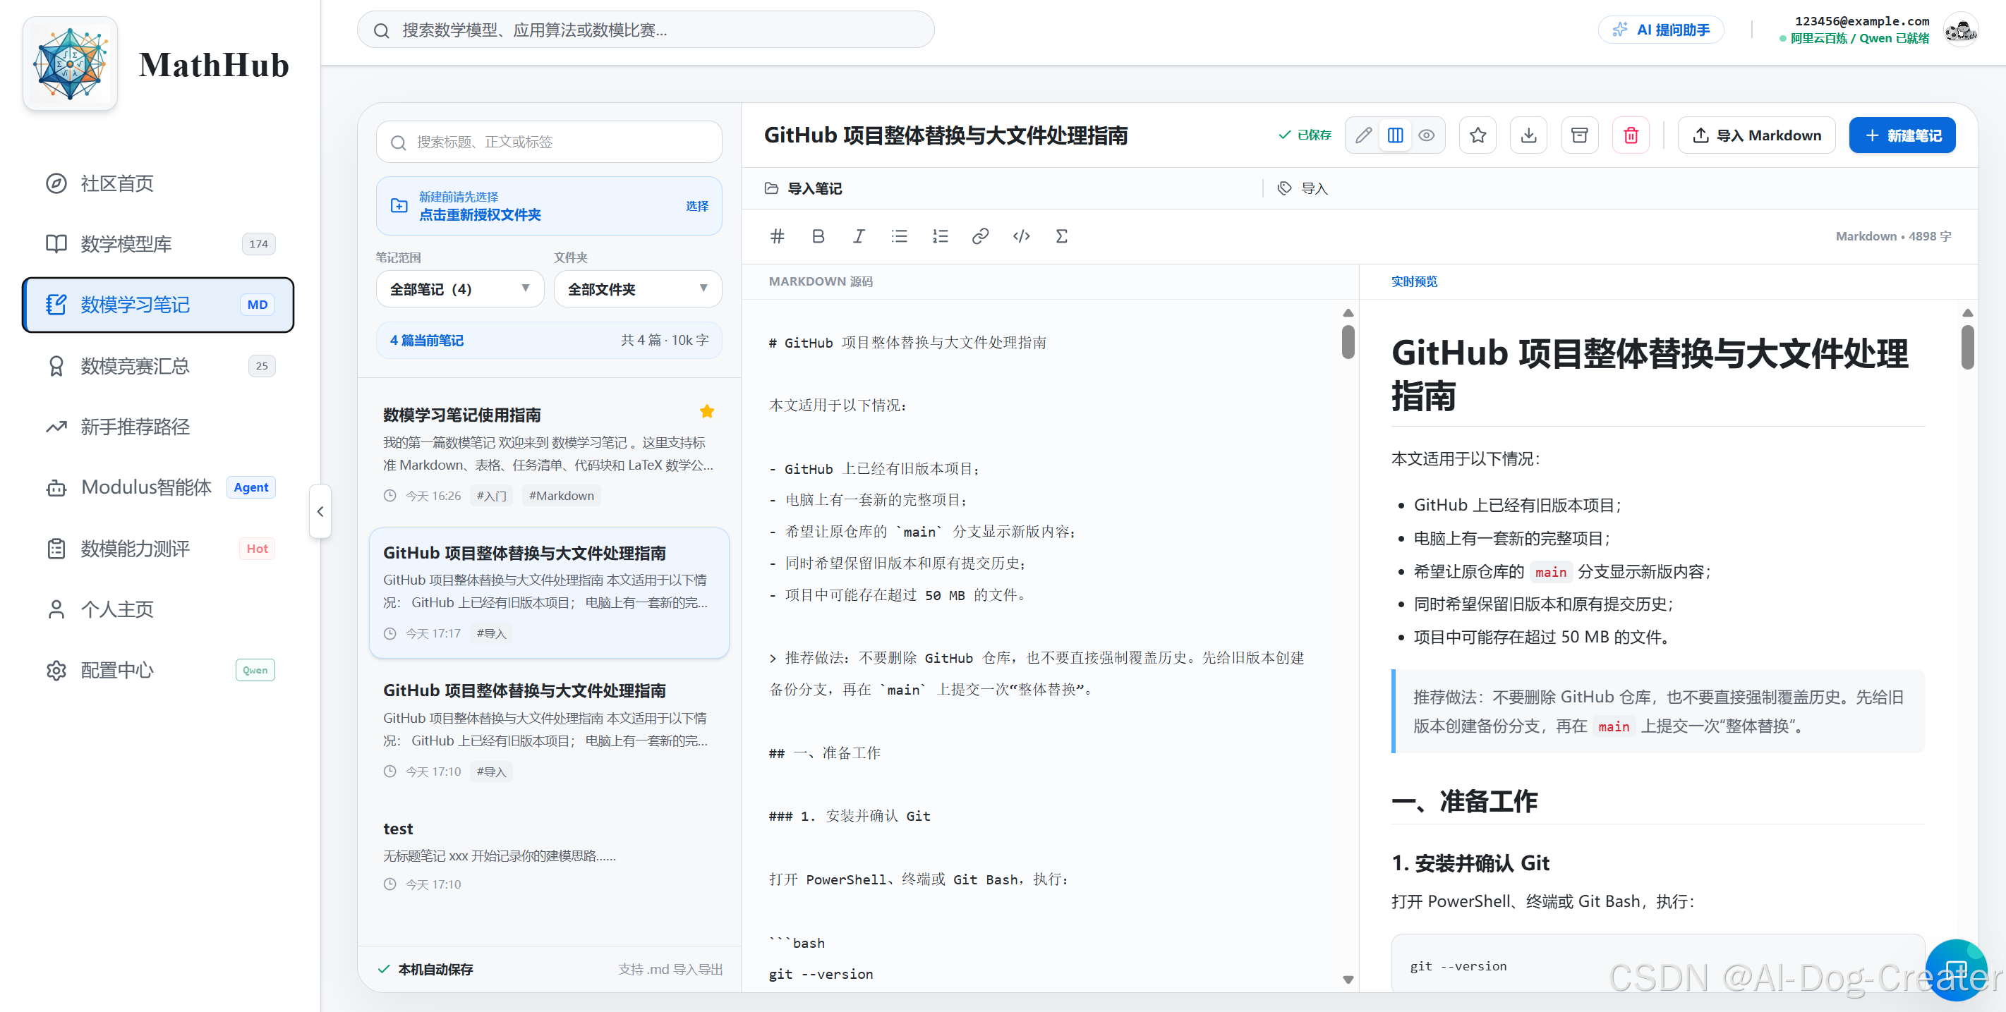This screenshot has height=1012, width=2006.
Task: Download the current note as file
Action: pos(1528,135)
